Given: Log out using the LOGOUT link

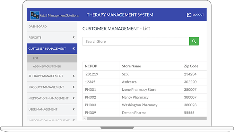Looking at the screenshot, I should 198,15.
